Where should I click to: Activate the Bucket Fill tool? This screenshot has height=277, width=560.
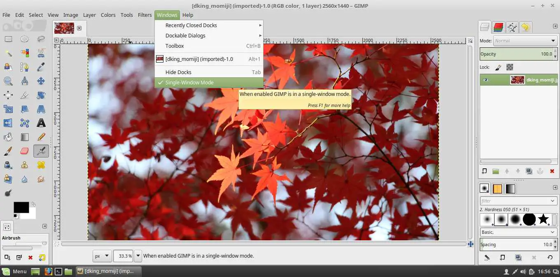[8, 137]
